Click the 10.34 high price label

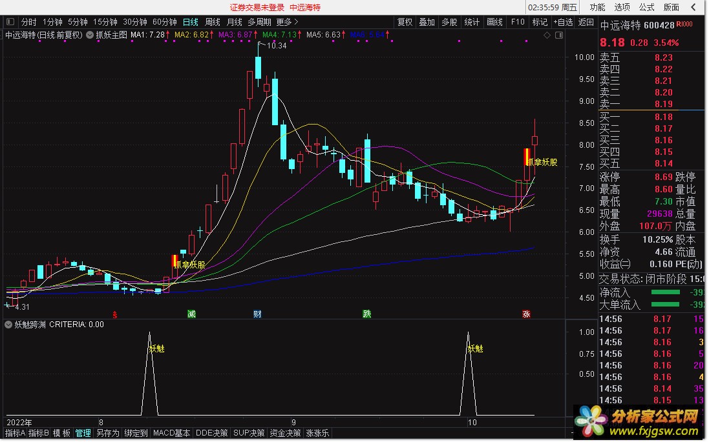(276, 45)
